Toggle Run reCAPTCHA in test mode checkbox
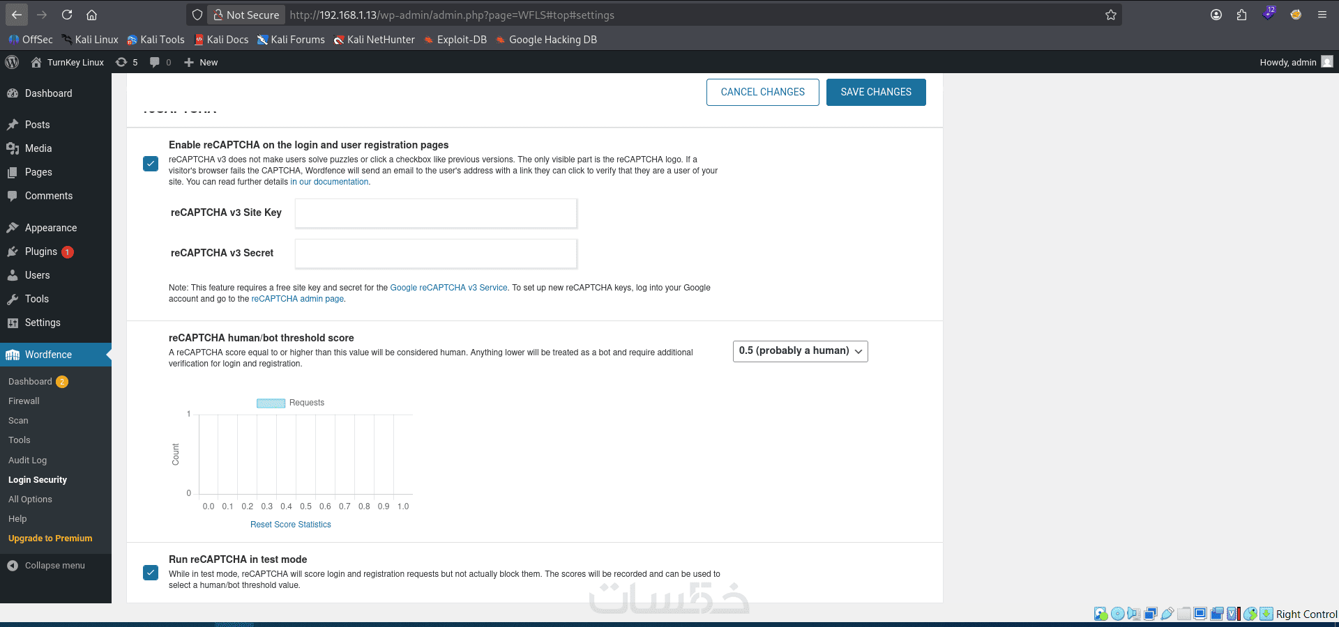Image resolution: width=1339 pixels, height=627 pixels. pyautogui.click(x=151, y=573)
